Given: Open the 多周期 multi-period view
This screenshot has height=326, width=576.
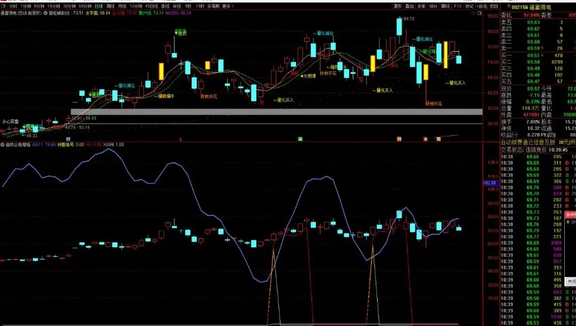Looking at the screenshot, I should pyautogui.click(x=213, y=6).
